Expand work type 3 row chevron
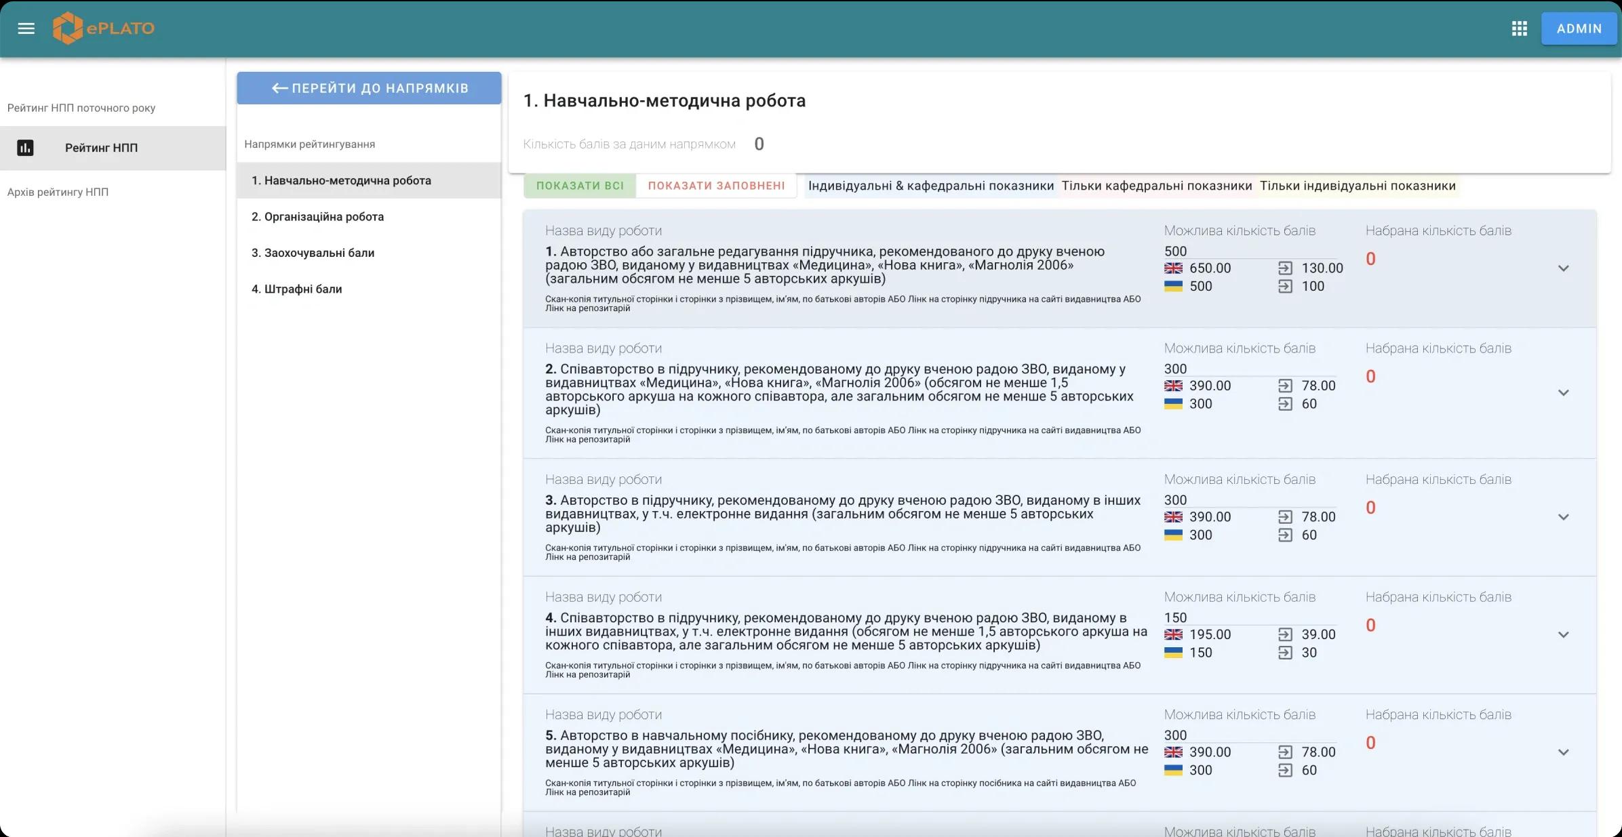 (x=1563, y=517)
